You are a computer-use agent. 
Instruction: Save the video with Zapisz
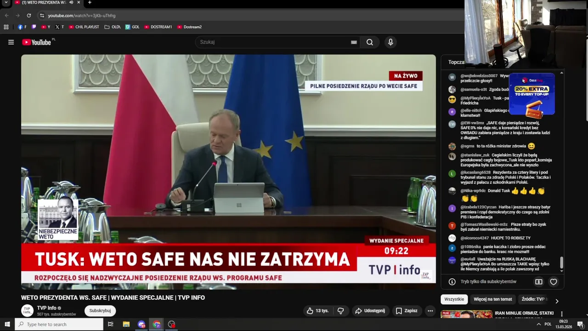click(407, 311)
